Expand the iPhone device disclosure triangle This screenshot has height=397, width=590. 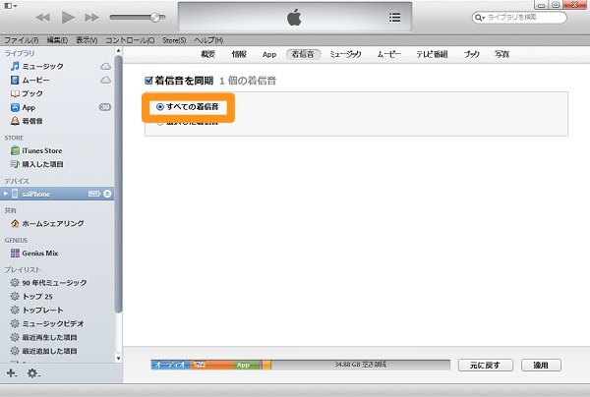(x=5, y=194)
